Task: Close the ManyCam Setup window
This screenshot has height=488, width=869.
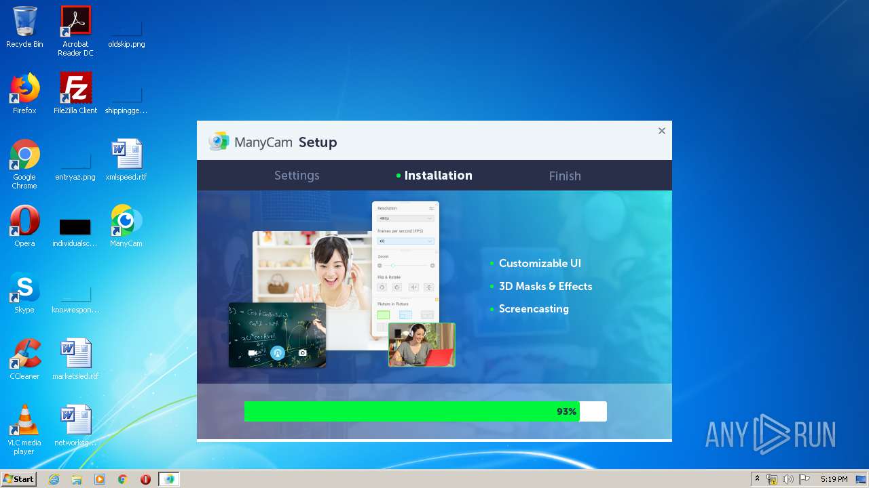Action: pos(662,131)
